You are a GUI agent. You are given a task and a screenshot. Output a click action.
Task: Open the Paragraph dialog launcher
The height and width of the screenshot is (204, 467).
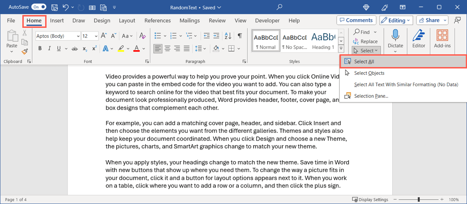tap(244, 62)
